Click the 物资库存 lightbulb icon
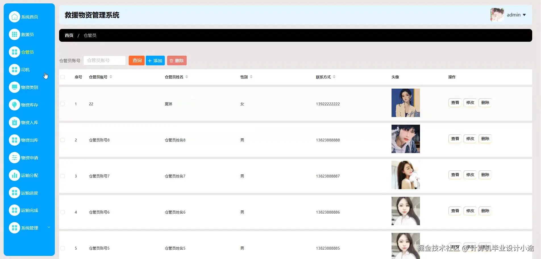The image size is (541, 259). click(x=14, y=105)
